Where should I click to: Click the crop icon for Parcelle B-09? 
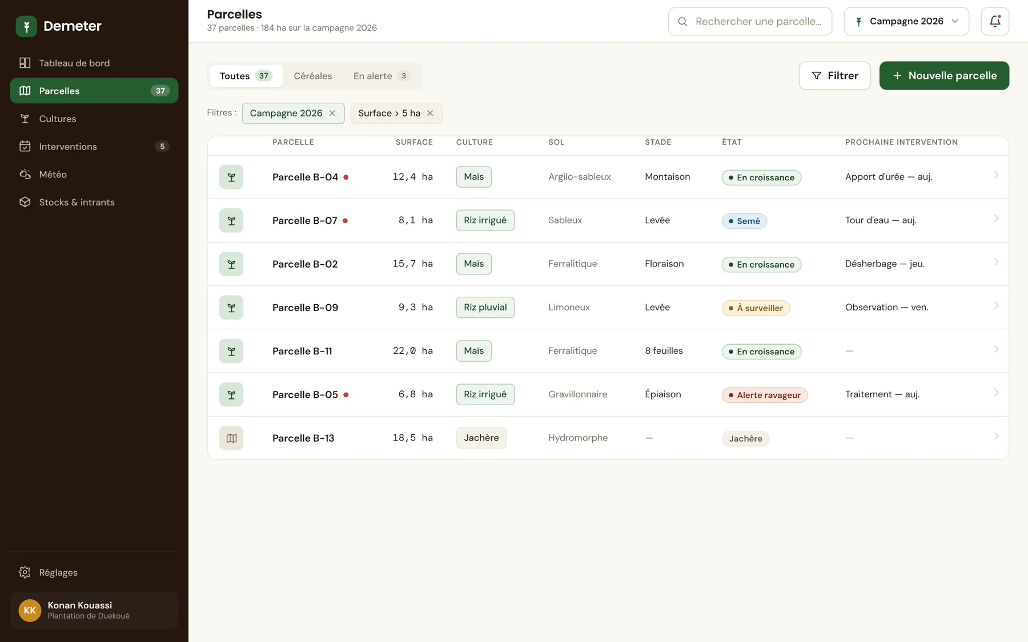coord(231,308)
